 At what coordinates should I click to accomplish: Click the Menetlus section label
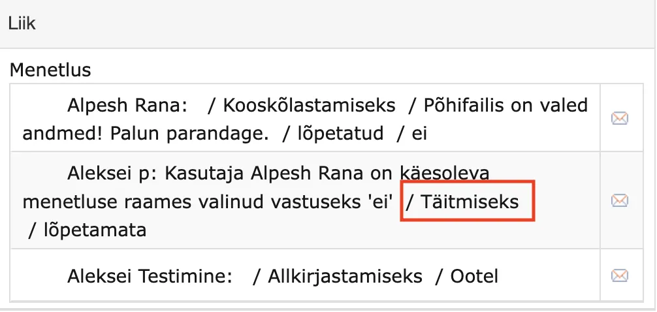(50, 70)
